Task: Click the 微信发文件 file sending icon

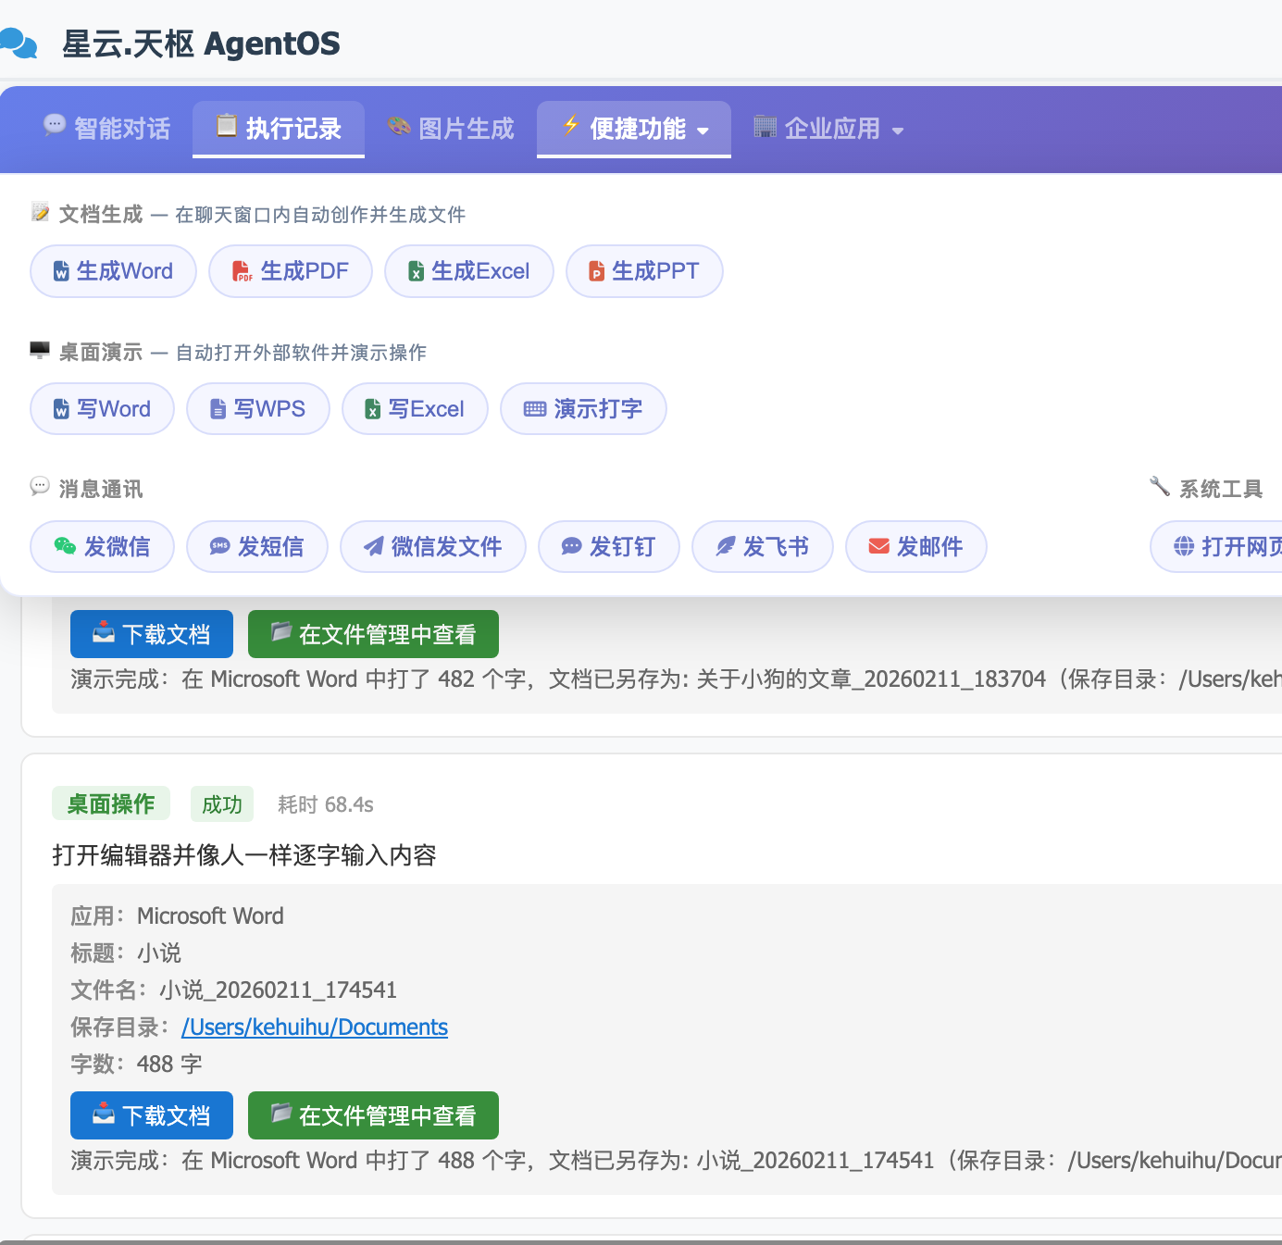Action: point(374,546)
